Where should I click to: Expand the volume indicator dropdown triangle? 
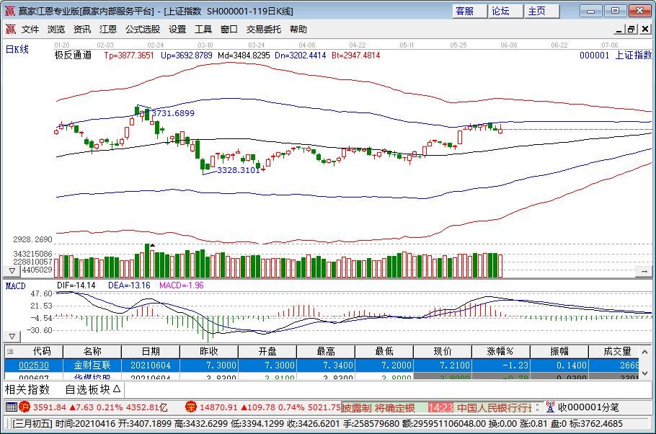(12, 271)
